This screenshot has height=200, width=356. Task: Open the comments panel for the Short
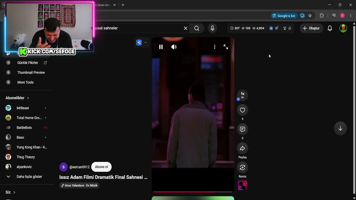(243, 129)
